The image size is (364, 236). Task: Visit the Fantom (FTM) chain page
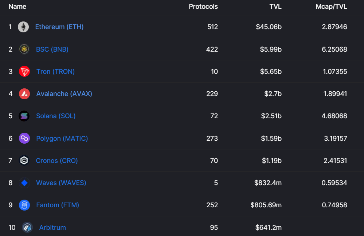pos(58,205)
